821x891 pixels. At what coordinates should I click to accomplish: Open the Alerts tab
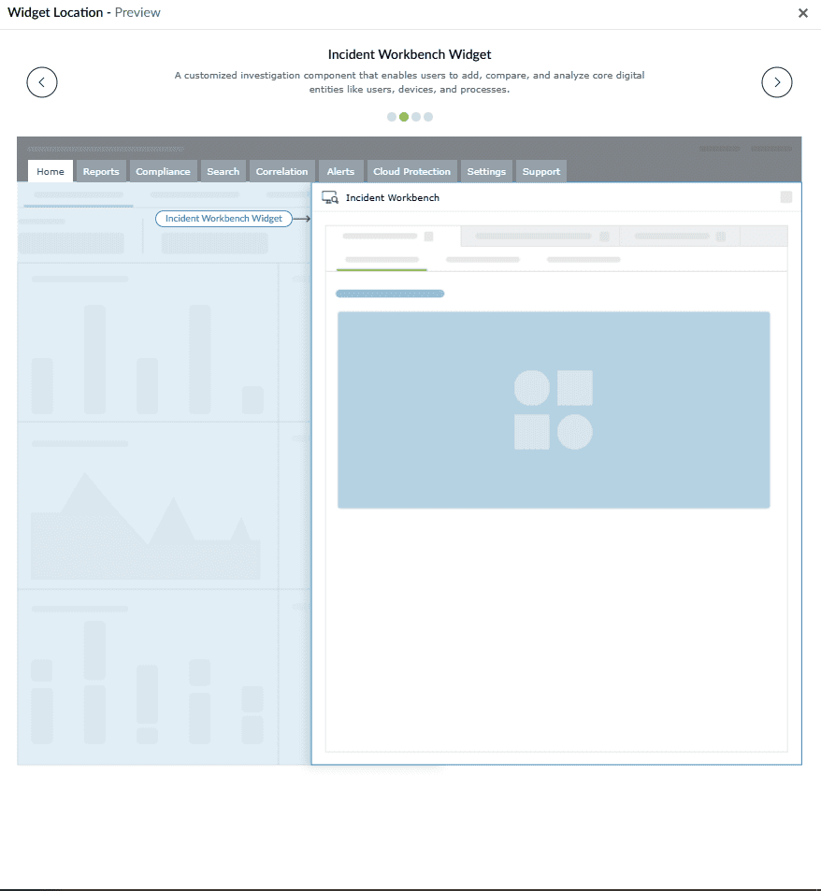(341, 172)
